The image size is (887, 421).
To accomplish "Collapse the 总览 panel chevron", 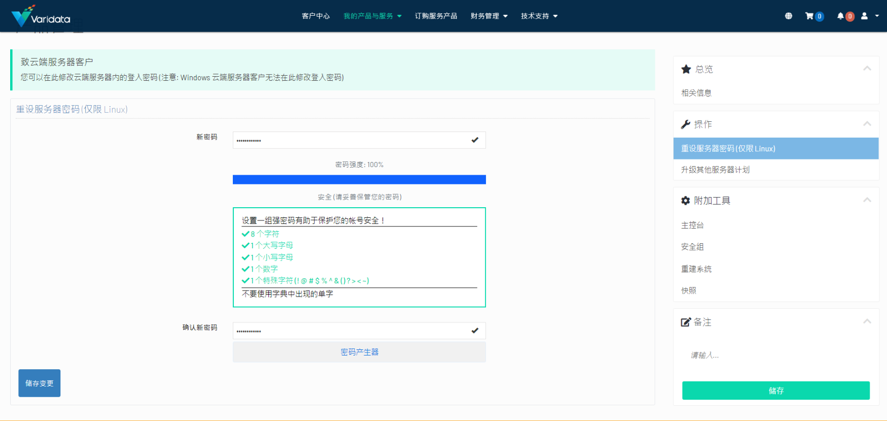I will tap(867, 69).
